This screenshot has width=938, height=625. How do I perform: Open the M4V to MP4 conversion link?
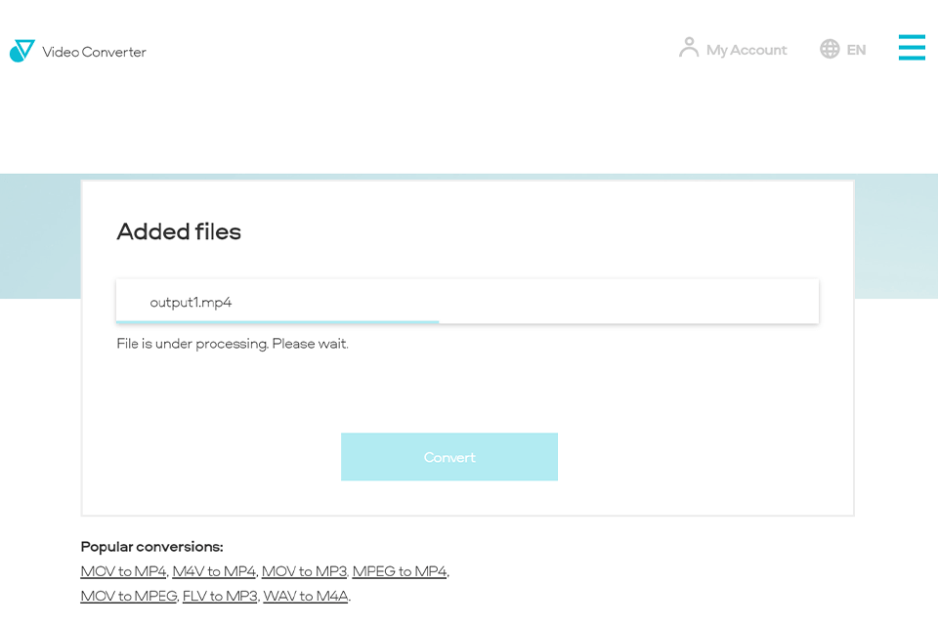213,571
